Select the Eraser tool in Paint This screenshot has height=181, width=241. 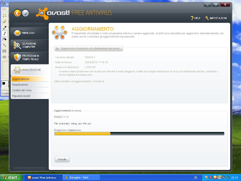click(x=5, y=21)
